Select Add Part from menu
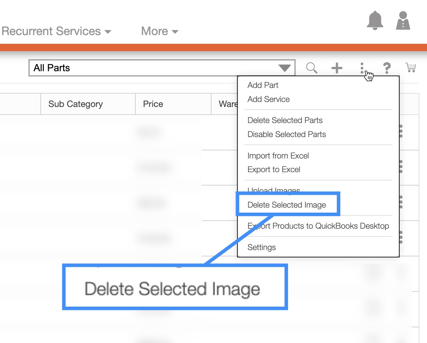Screen dimensions: 427x343 [263, 85]
